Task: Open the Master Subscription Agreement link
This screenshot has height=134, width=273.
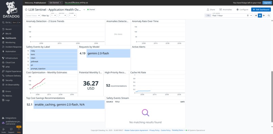Action: click(136, 130)
